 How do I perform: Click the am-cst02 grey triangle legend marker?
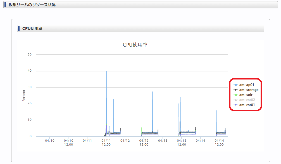point(236,100)
